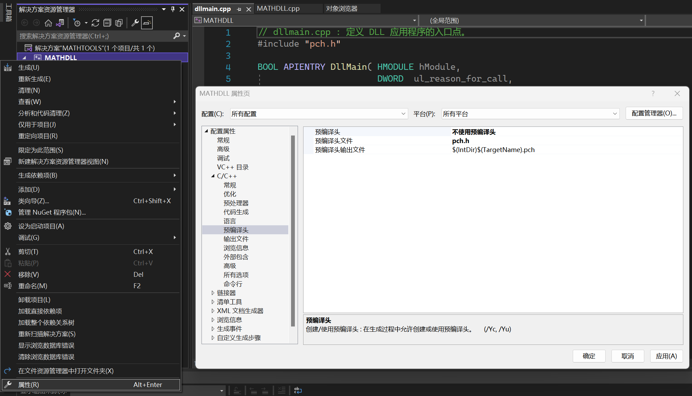Click the Show All Files icon

(x=119, y=23)
